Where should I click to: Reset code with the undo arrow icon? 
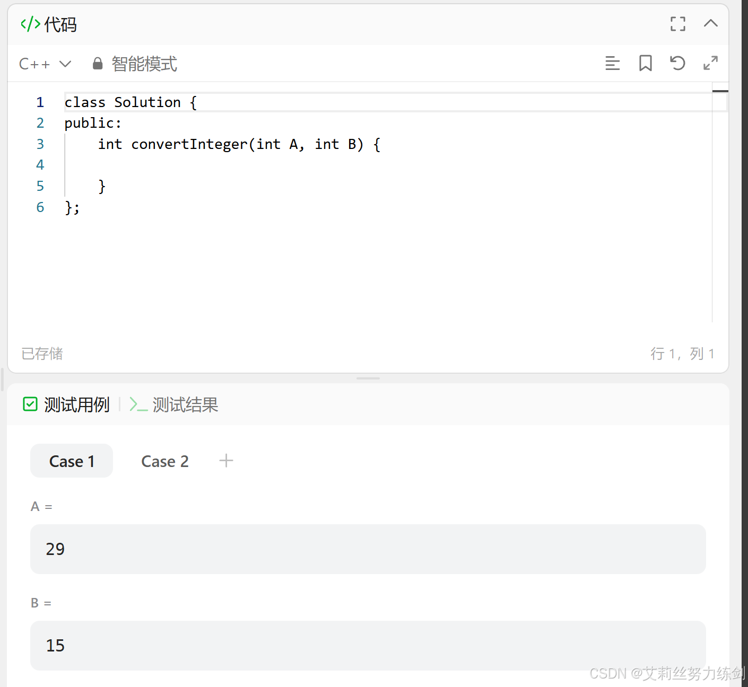point(677,63)
